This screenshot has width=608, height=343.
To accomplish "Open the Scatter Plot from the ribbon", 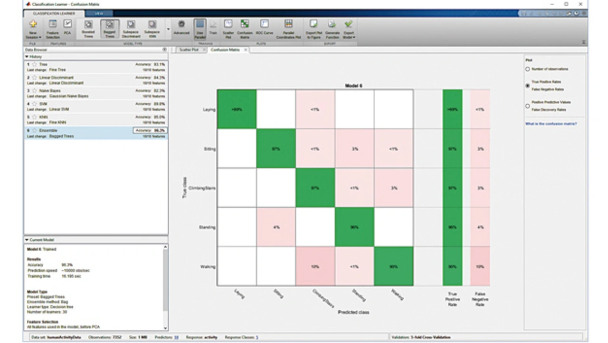I will [228, 28].
